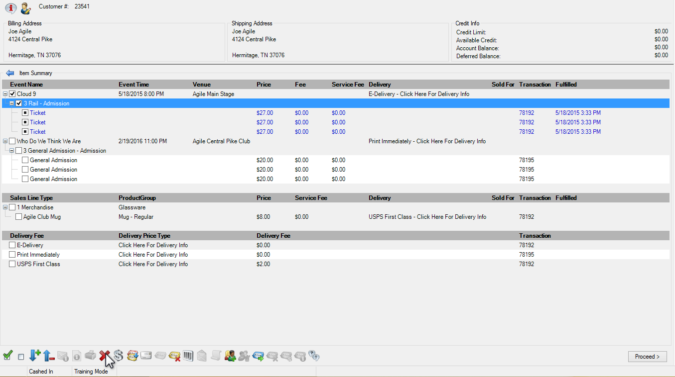This screenshot has height=377, width=675.
Task: Collapse the 1 Merchandise tree node
Action: (x=5, y=207)
